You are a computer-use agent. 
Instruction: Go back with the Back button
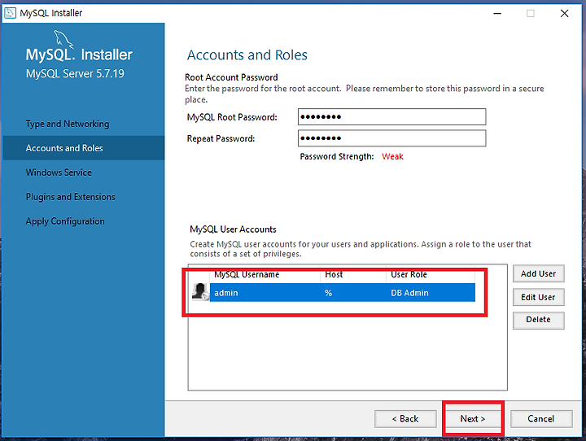(405, 419)
